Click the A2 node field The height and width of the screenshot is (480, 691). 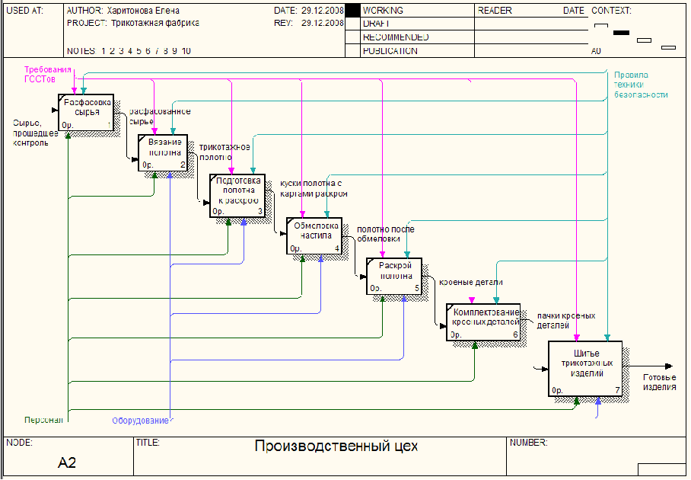coord(67,462)
